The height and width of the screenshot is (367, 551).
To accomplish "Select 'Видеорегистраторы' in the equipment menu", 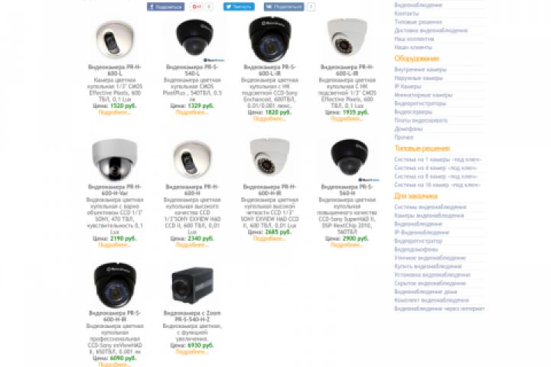I will point(420,103).
